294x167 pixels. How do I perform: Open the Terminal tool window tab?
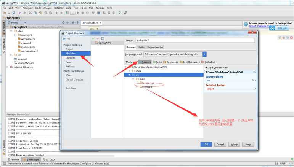(13, 159)
